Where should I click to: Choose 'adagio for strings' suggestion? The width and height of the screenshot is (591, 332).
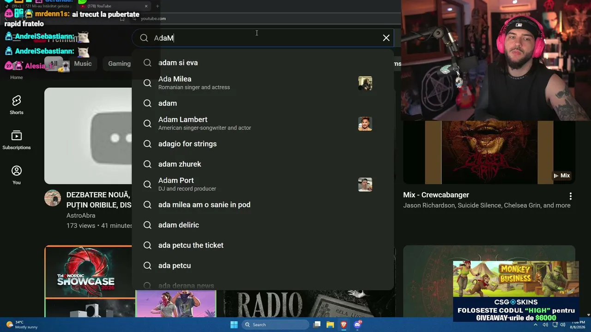pyautogui.click(x=263, y=144)
